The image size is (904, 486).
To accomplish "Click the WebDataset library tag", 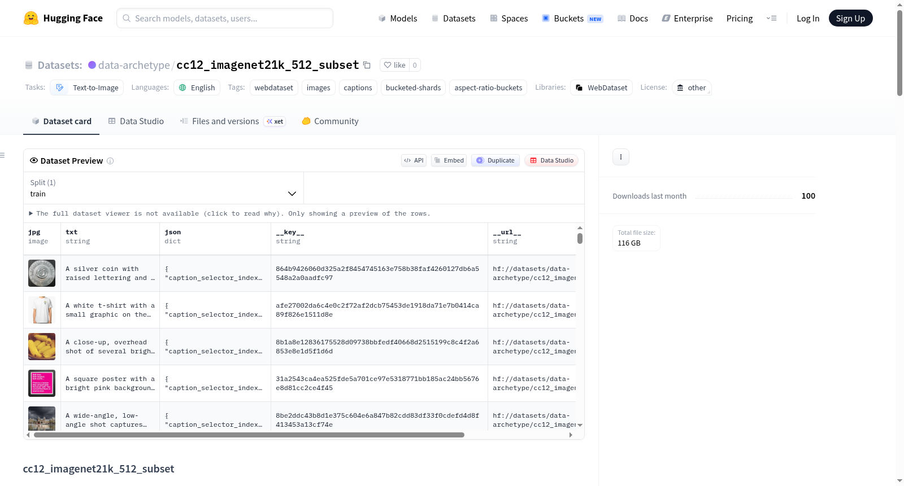I will (x=601, y=87).
